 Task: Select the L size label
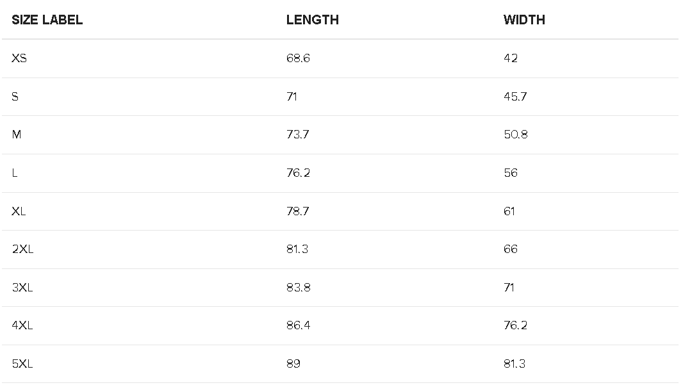tap(15, 173)
